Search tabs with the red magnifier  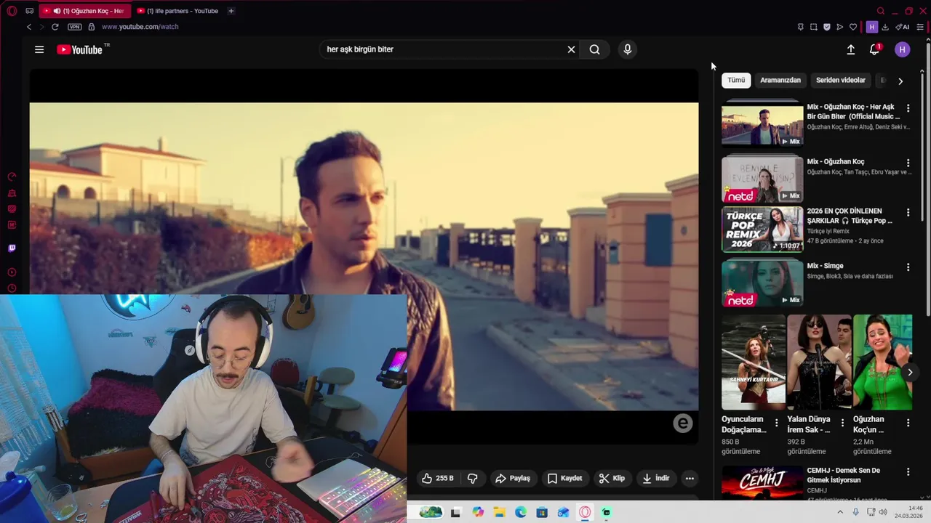click(880, 11)
